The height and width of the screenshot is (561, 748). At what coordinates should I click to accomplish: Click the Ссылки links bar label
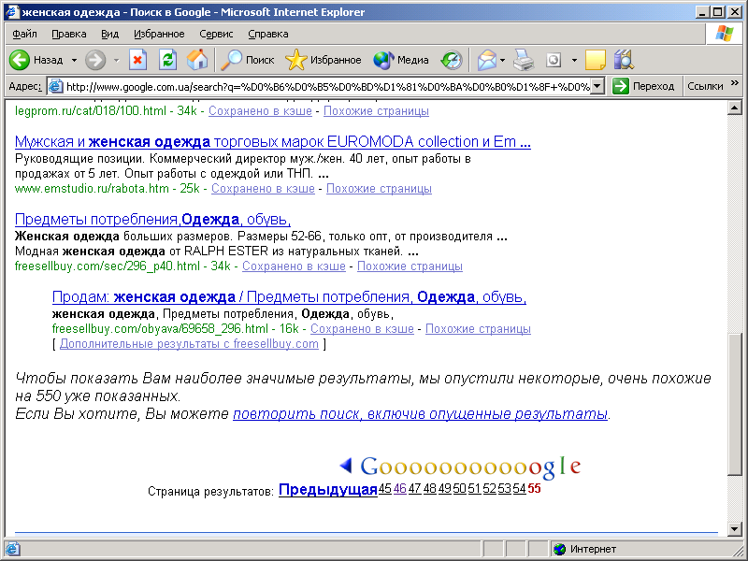[705, 86]
